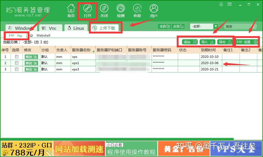Switch to the Linux tab

pyautogui.click(x=76, y=28)
